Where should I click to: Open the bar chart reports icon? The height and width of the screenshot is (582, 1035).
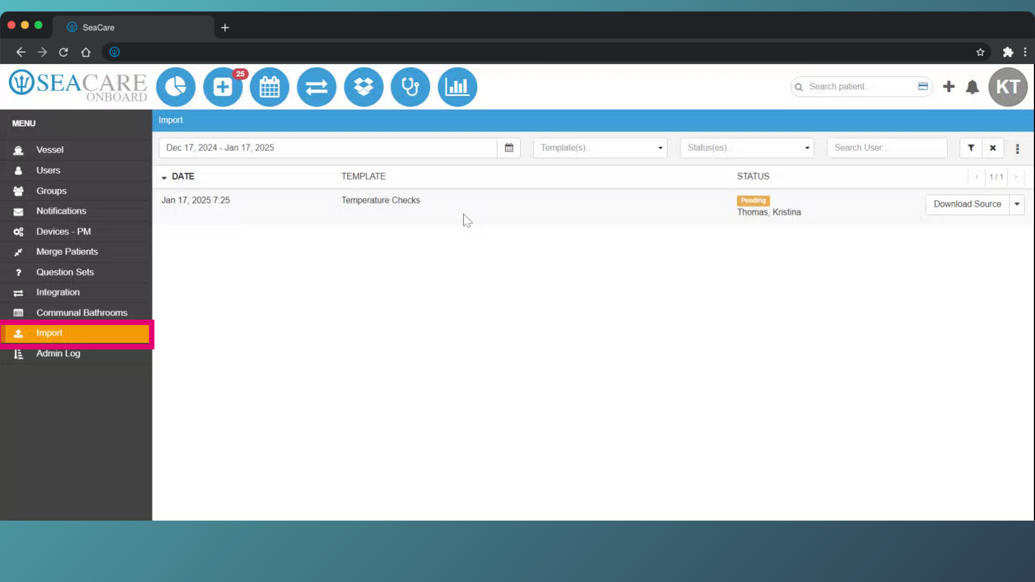pos(457,87)
